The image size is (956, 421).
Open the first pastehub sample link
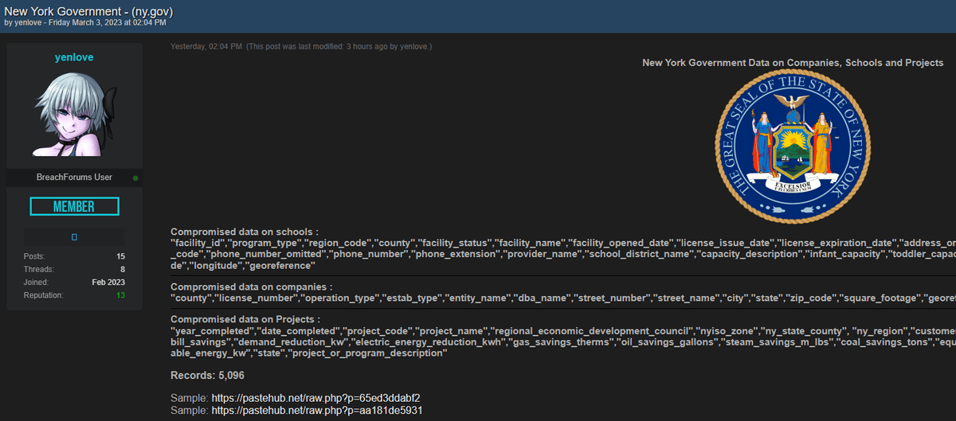315,397
